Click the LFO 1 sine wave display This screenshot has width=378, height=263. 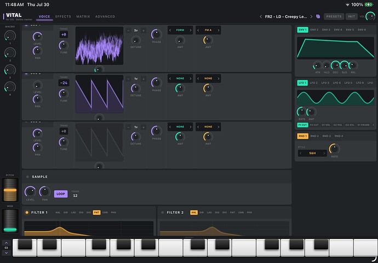[x=336, y=97]
